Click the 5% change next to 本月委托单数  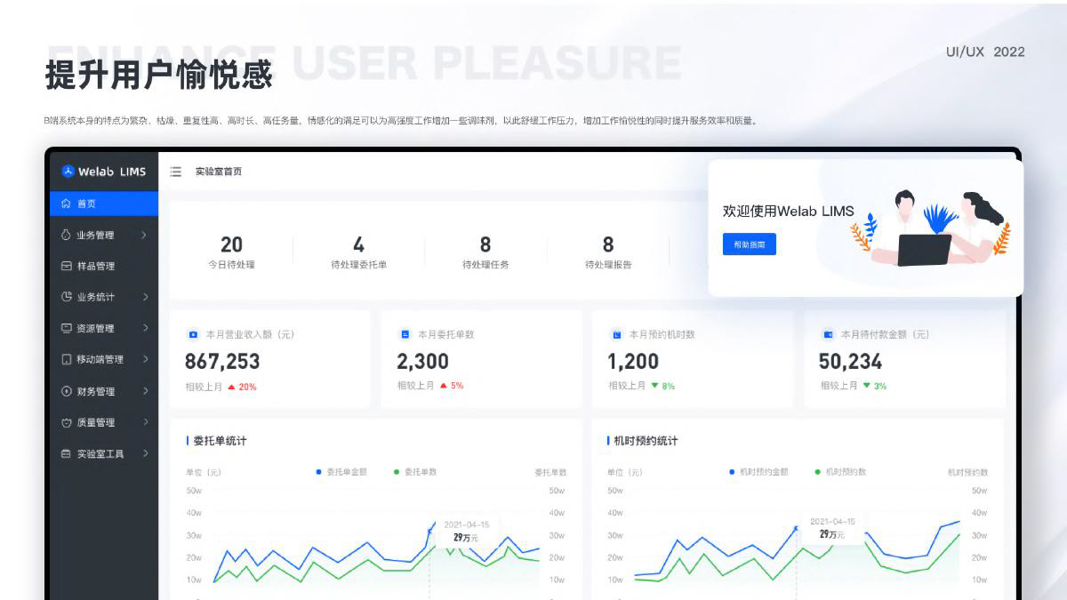[x=457, y=386]
